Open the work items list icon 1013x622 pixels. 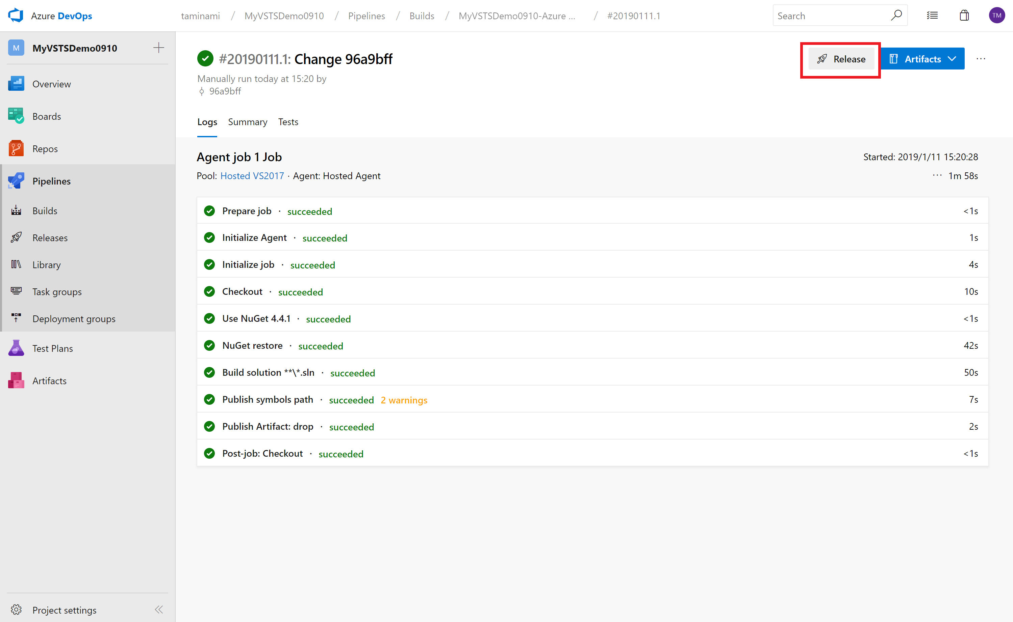932,16
